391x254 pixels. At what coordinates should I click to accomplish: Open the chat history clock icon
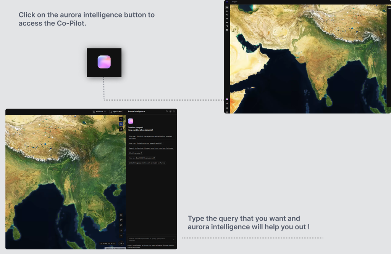166,112
